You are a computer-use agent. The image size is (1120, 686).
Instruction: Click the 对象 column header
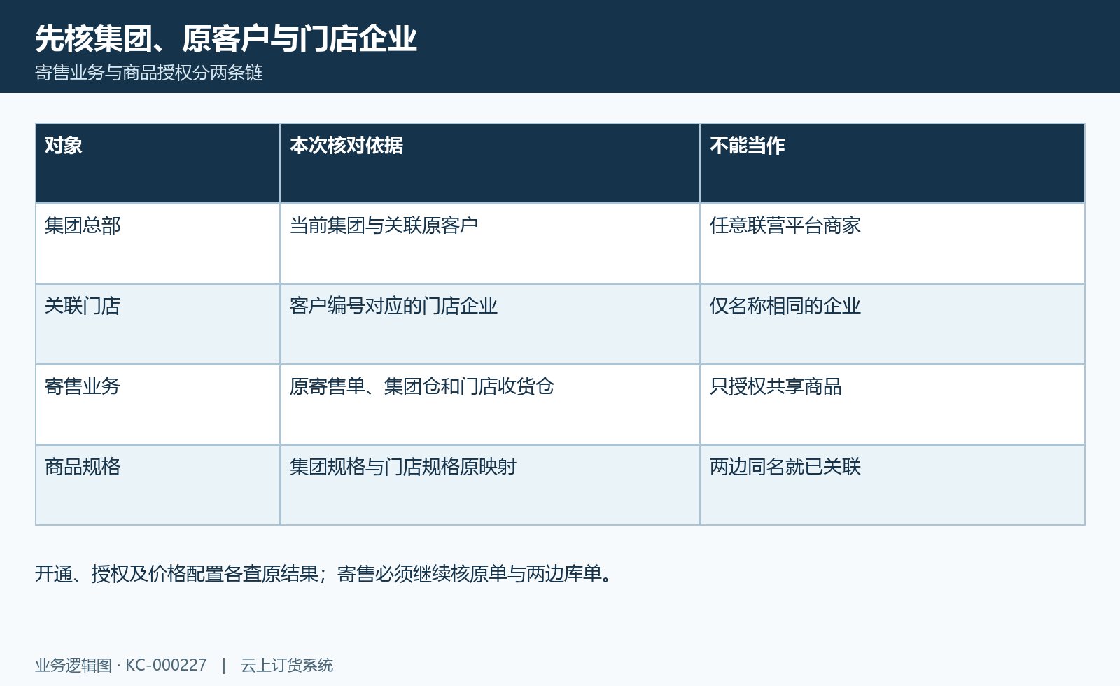click(x=157, y=163)
